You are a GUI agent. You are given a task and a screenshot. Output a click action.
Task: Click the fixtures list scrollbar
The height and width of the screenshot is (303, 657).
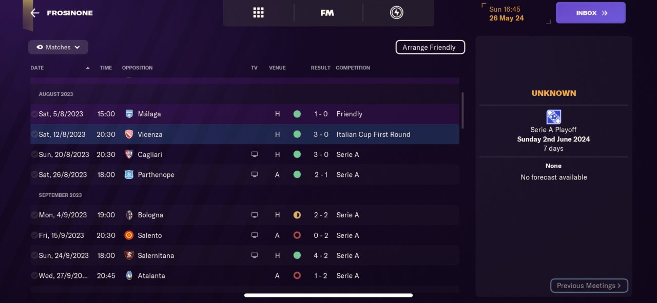(x=462, y=110)
